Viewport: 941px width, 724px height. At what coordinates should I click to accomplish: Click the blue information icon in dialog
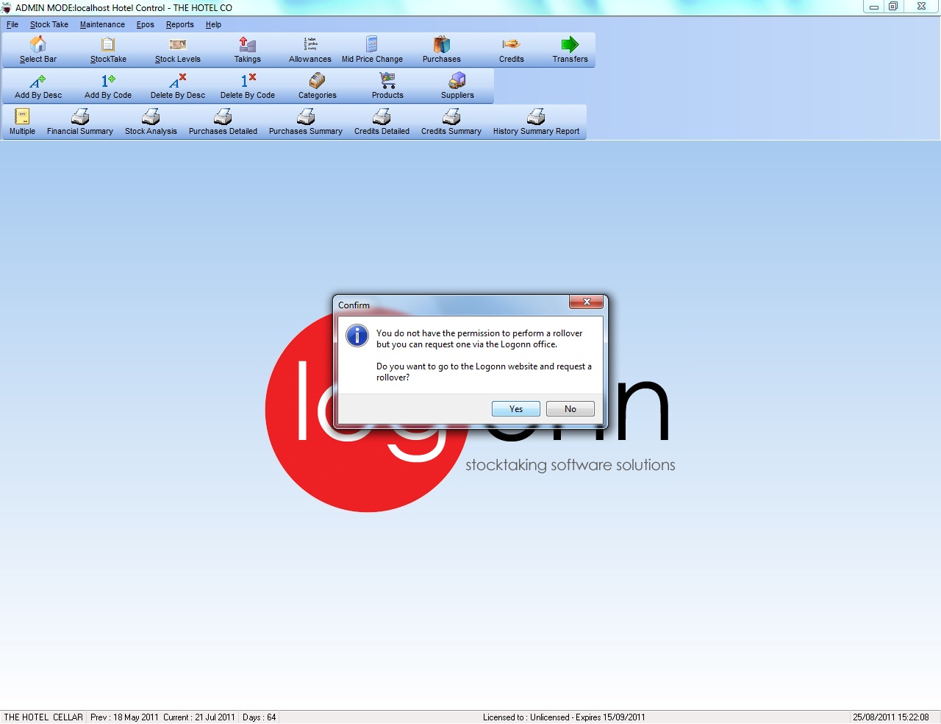click(357, 336)
